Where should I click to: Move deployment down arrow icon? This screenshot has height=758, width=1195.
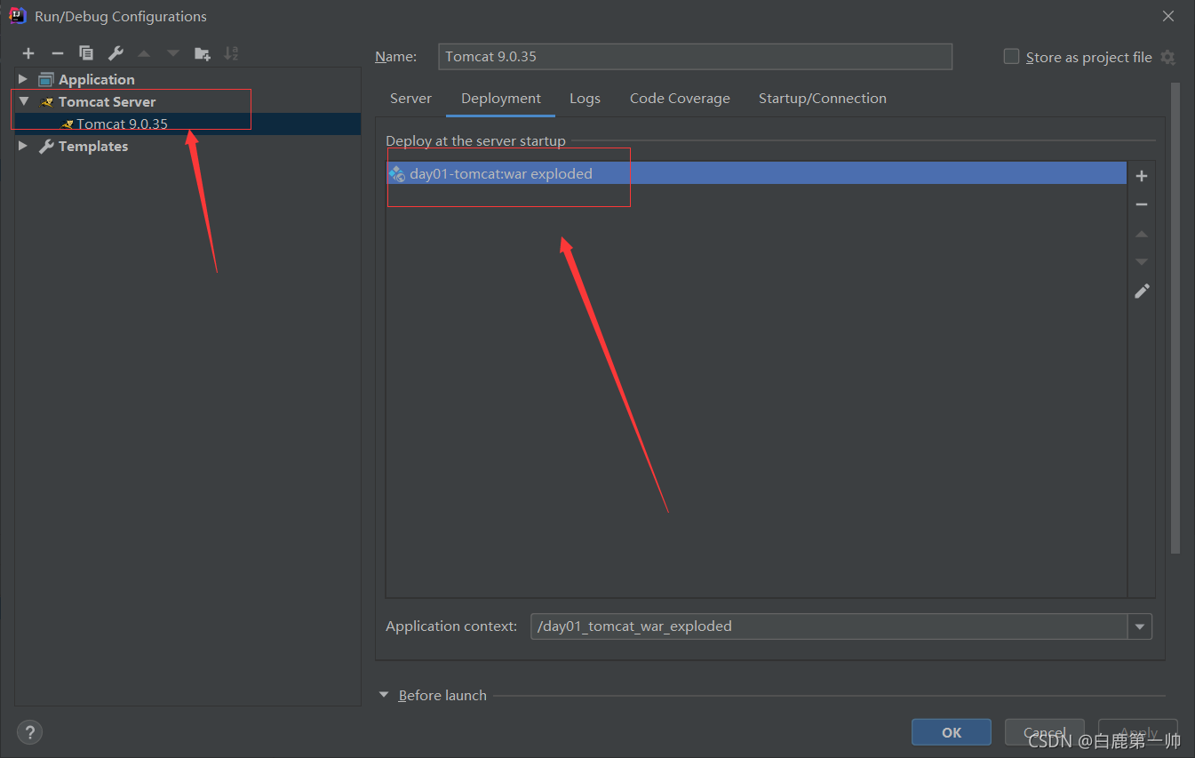(x=1142, y=262)
